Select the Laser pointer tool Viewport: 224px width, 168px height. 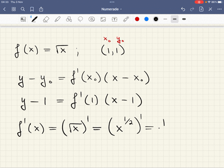[x=126, y=19]
